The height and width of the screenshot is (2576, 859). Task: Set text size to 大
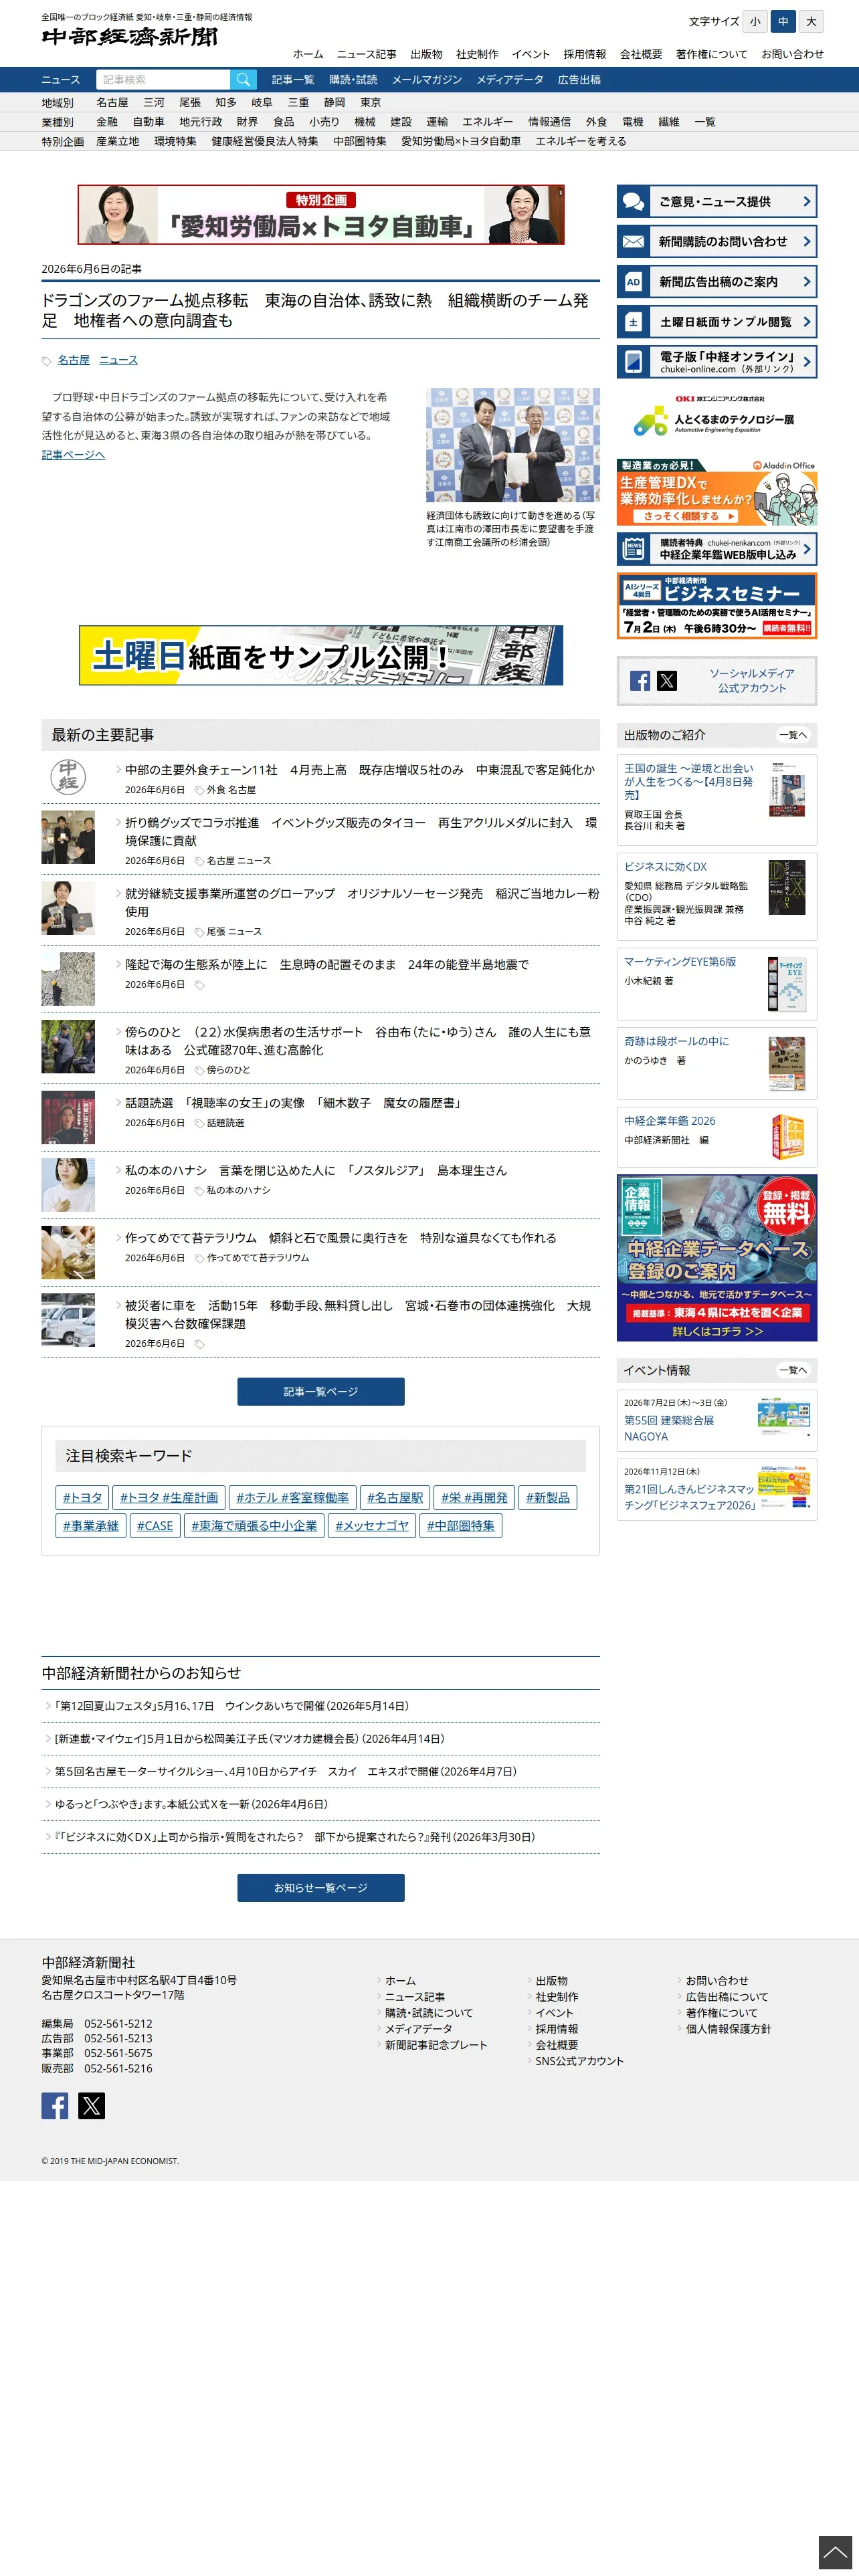pos(811,21)
